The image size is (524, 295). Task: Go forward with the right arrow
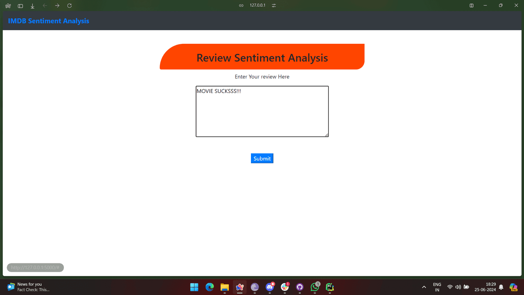tap(57, 6)
